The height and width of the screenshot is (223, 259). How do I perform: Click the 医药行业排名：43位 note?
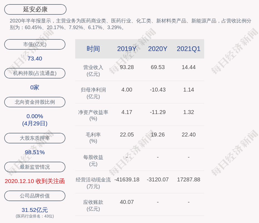pyautogui.click(x=35, y=216)
